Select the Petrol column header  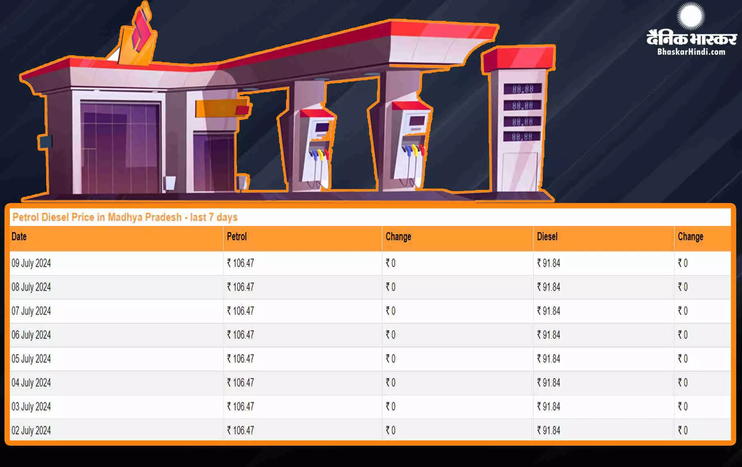237,237
